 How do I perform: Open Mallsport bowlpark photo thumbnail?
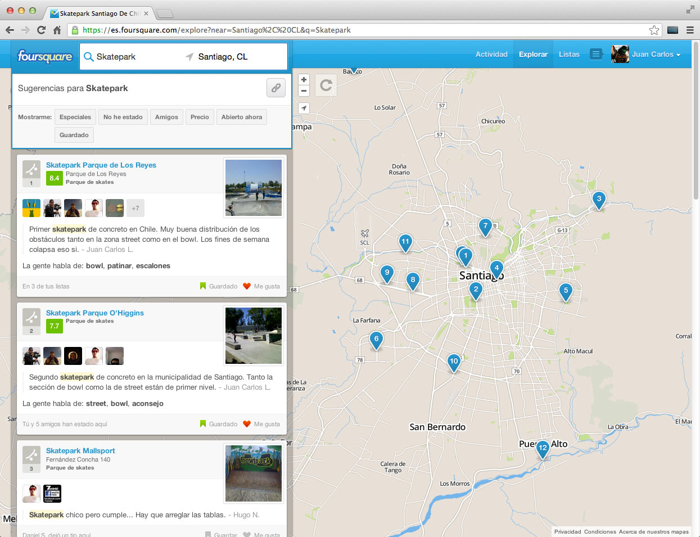[x=254, y=473]
